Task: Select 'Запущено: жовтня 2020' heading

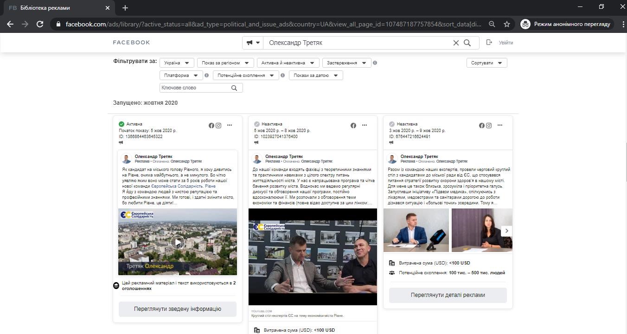Action: coord(145,103)
